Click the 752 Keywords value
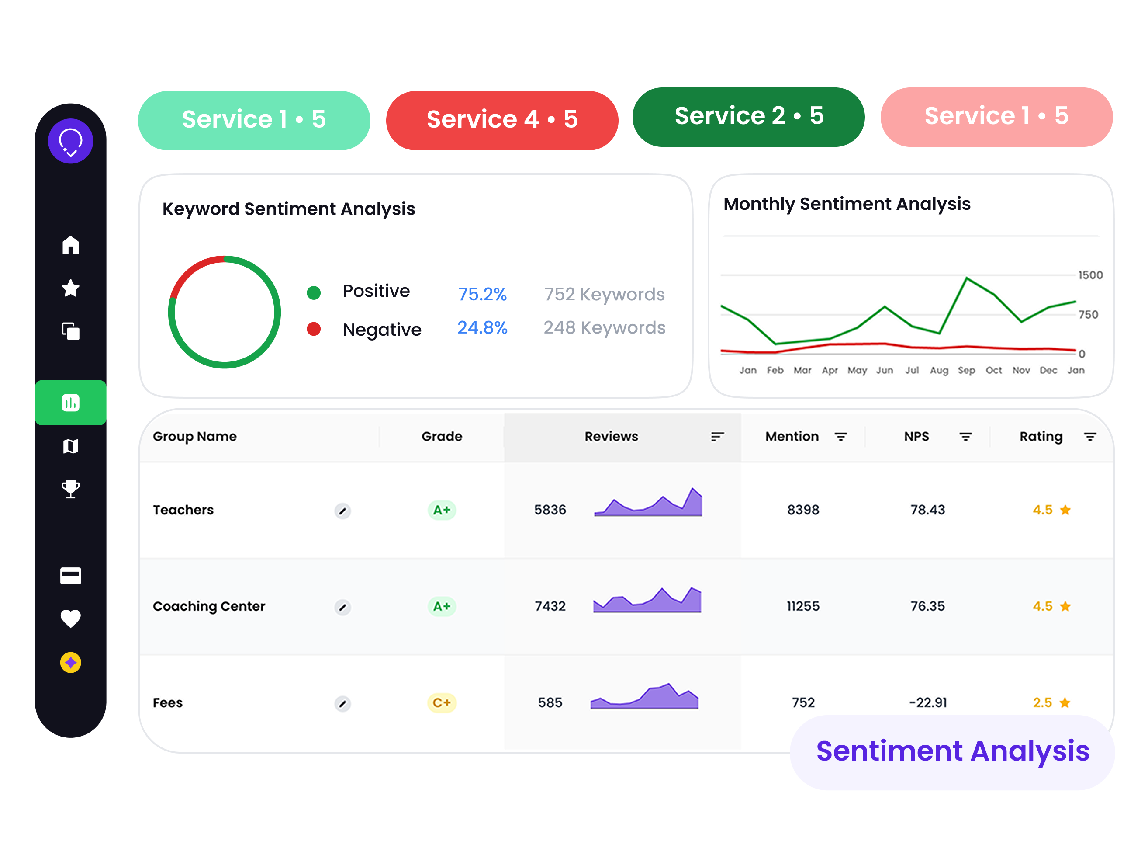Screen dimensions: 1148x855 (x=604, y=294)
